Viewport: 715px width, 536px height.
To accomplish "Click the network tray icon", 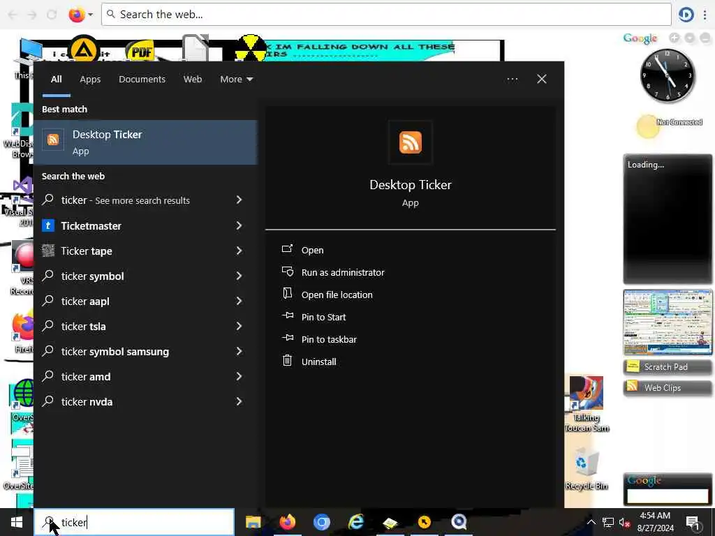I will pos(608,522).
